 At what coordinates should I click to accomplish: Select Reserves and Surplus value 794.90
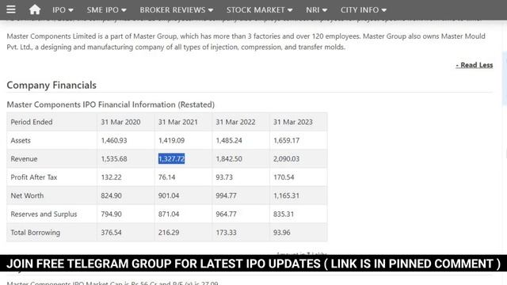(111, 214)
